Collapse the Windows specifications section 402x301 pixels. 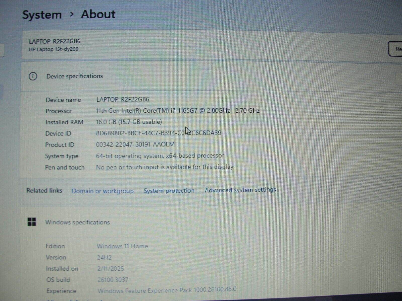tap(77, 222)
